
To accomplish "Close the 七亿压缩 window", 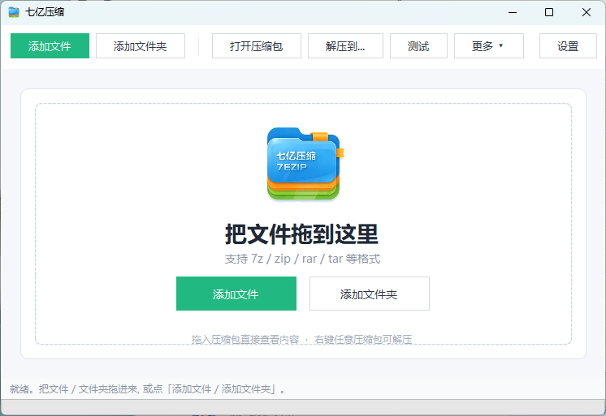I will coord(586,12).
